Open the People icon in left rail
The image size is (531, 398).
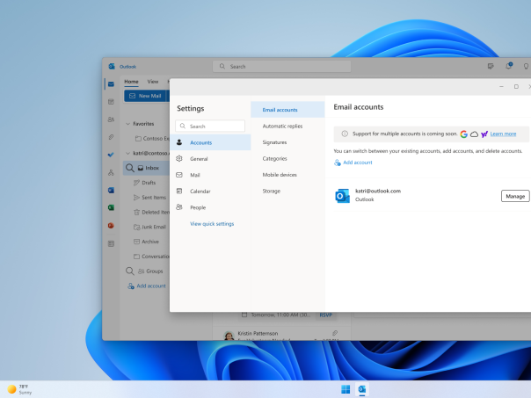pos(111,119)
